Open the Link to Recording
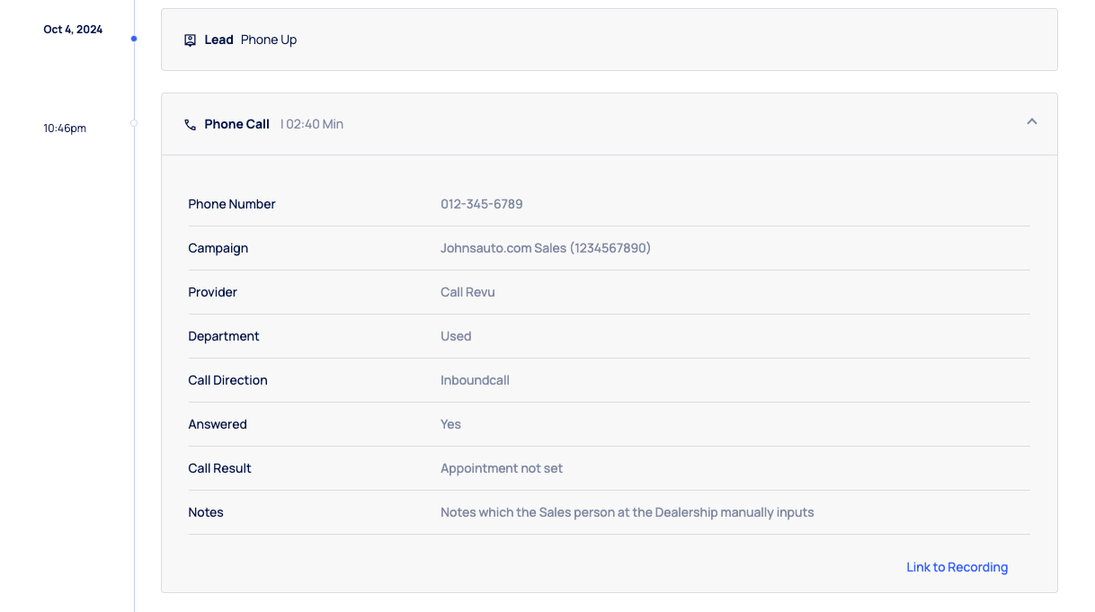1095x612 pixels. click(x=957, y=567)
